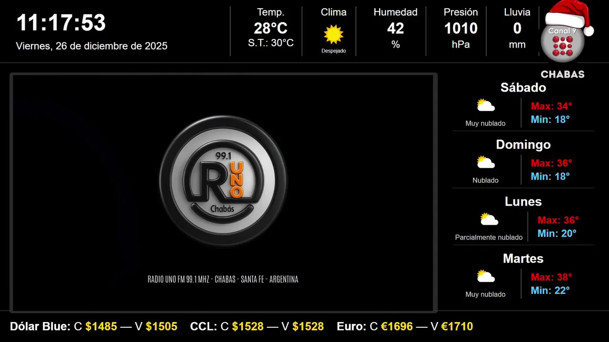This screenshot has width=609, height=342.
Task: Click Lunes Max: 36° value
Action: point(558,220)
